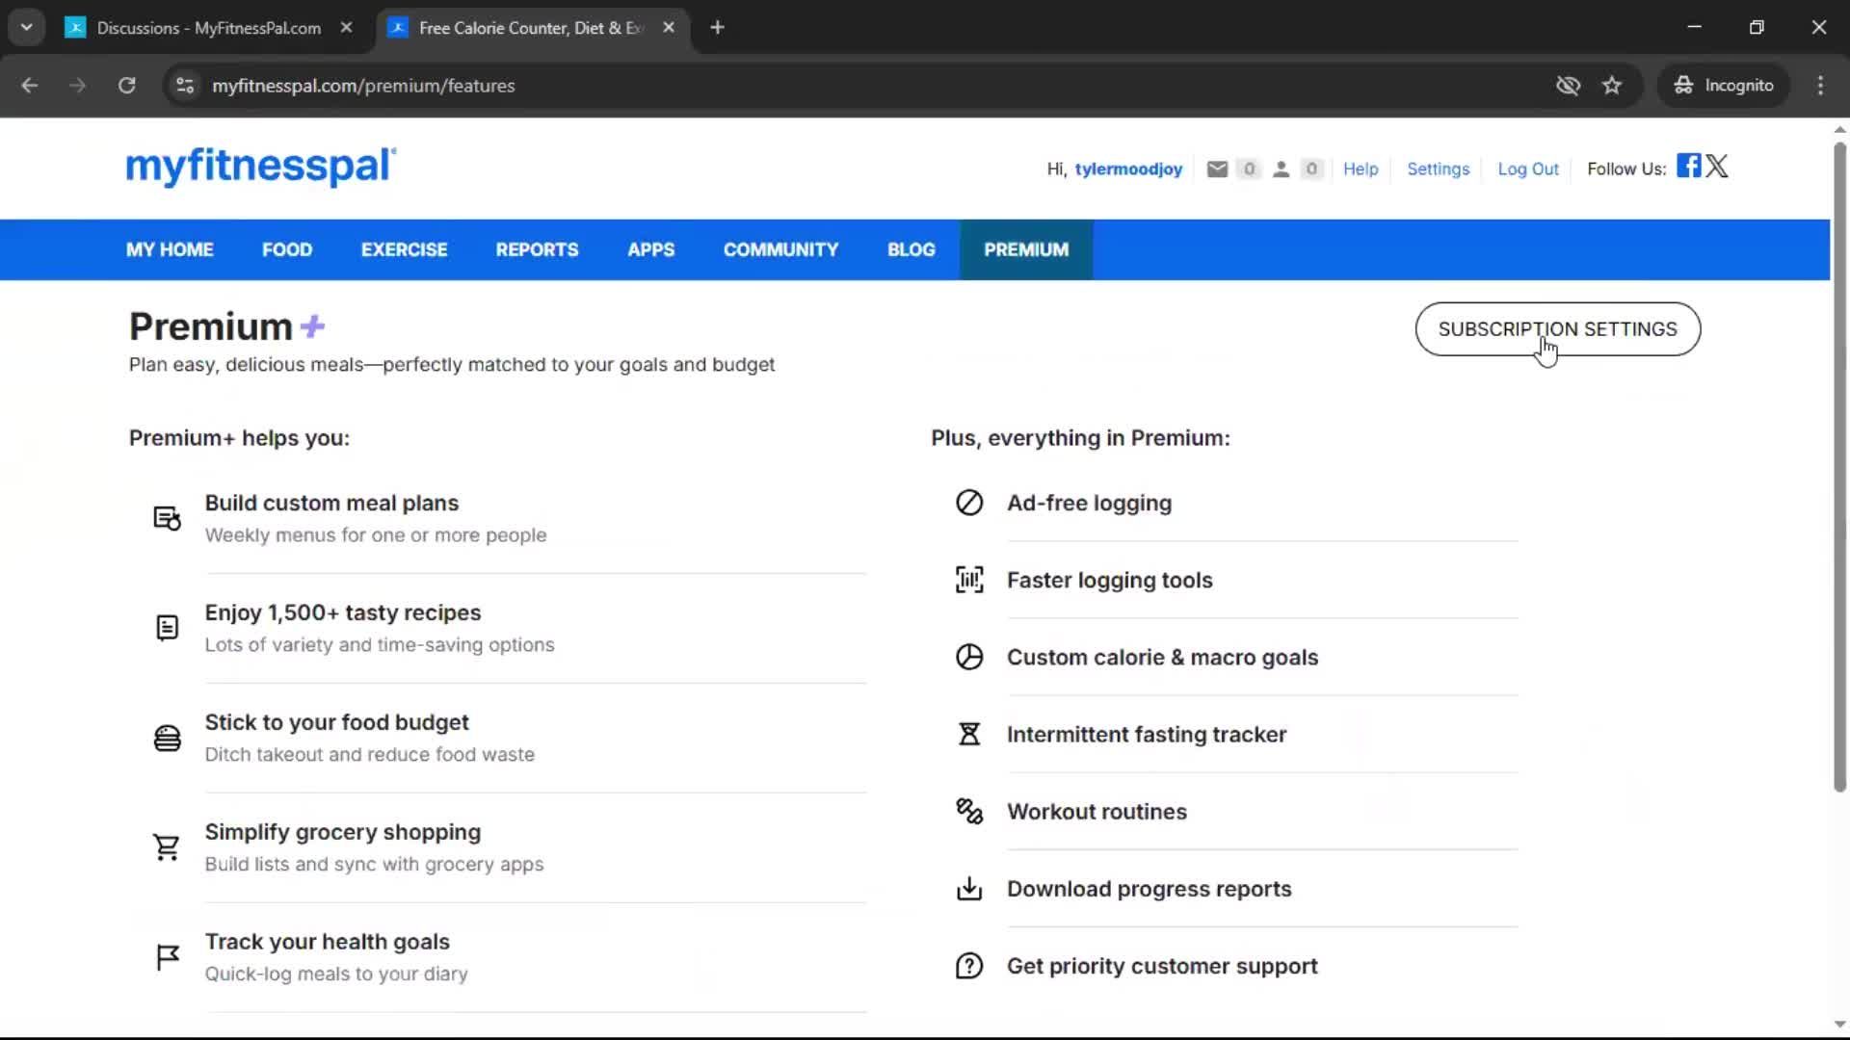Screen dimensions: 1850x1040
Task: Click the Get priority customer support text
Action: pos(1162,966)
